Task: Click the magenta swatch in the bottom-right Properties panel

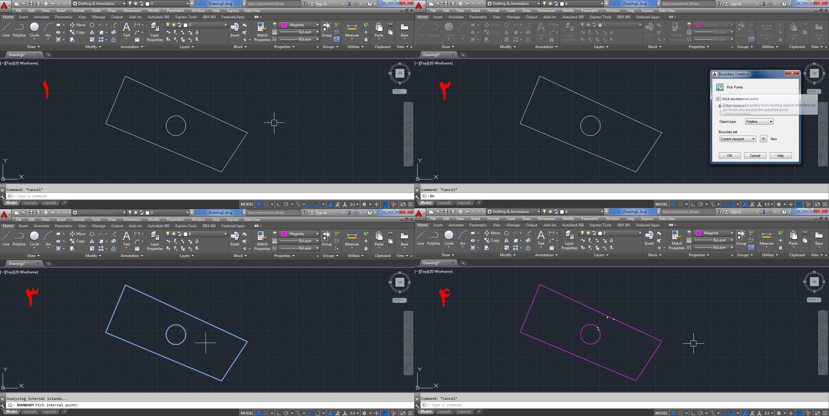Action: 698,233
